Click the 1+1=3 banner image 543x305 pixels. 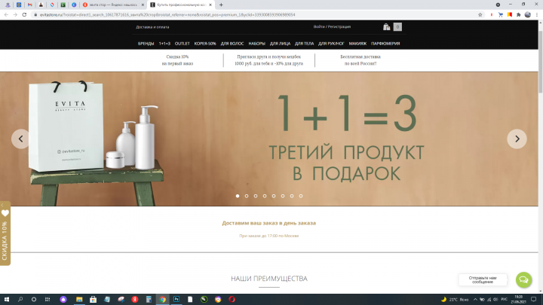click(268, 139)
